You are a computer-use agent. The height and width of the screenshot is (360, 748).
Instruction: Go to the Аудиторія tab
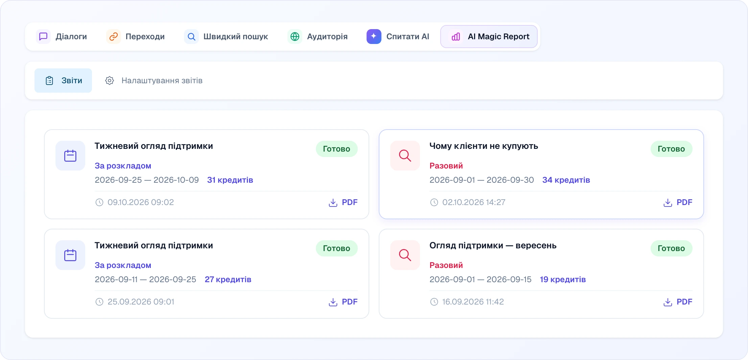(x=318, y=37)
